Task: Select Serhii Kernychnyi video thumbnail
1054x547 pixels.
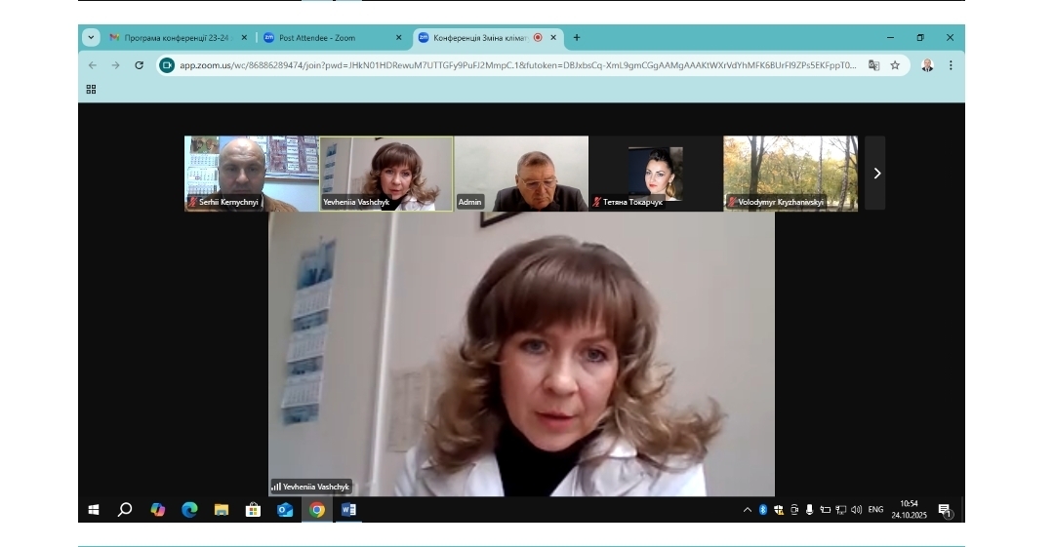Action: [x=252, y=173]
